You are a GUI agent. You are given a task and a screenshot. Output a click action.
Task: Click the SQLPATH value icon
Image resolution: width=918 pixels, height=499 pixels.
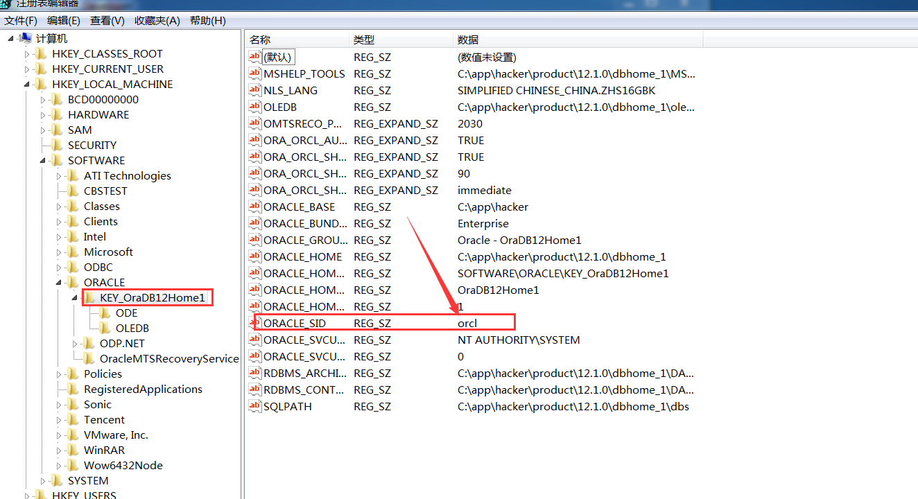255,406
